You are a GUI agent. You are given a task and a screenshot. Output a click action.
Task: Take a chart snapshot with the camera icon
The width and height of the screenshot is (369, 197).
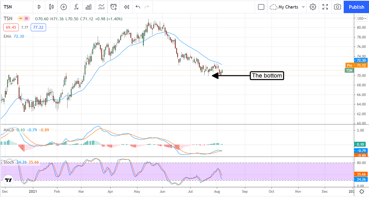point(337,7)
